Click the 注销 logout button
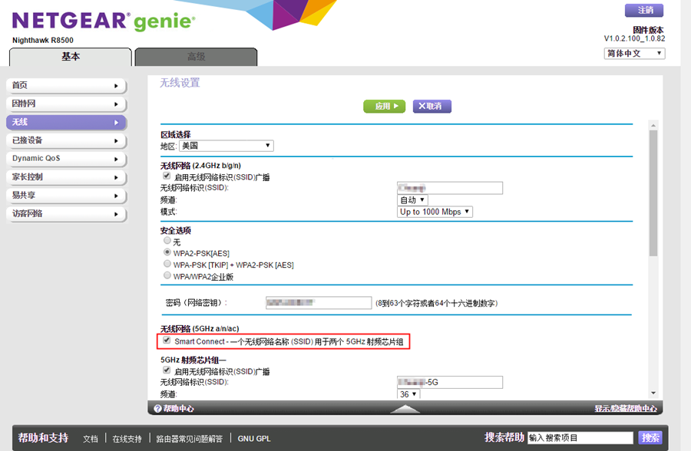The image size is (691, 451). [645, 10]
